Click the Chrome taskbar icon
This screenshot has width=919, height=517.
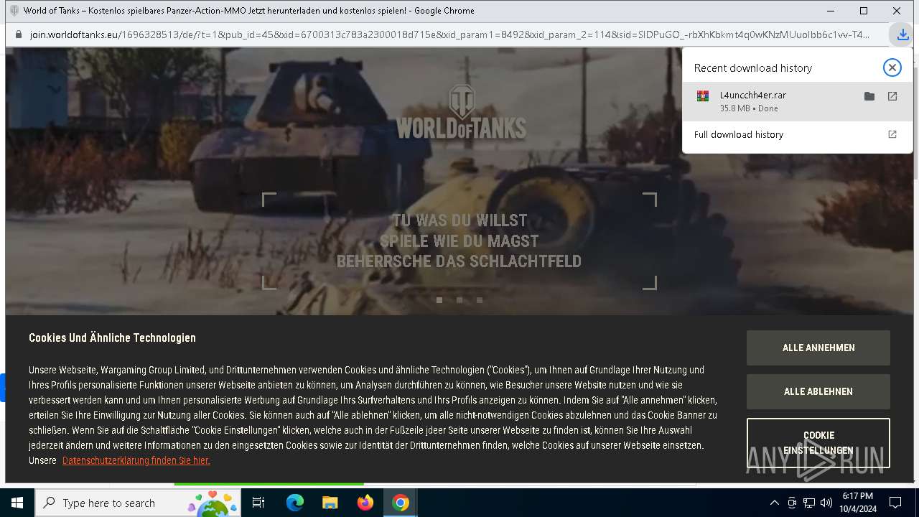(401, 503)
